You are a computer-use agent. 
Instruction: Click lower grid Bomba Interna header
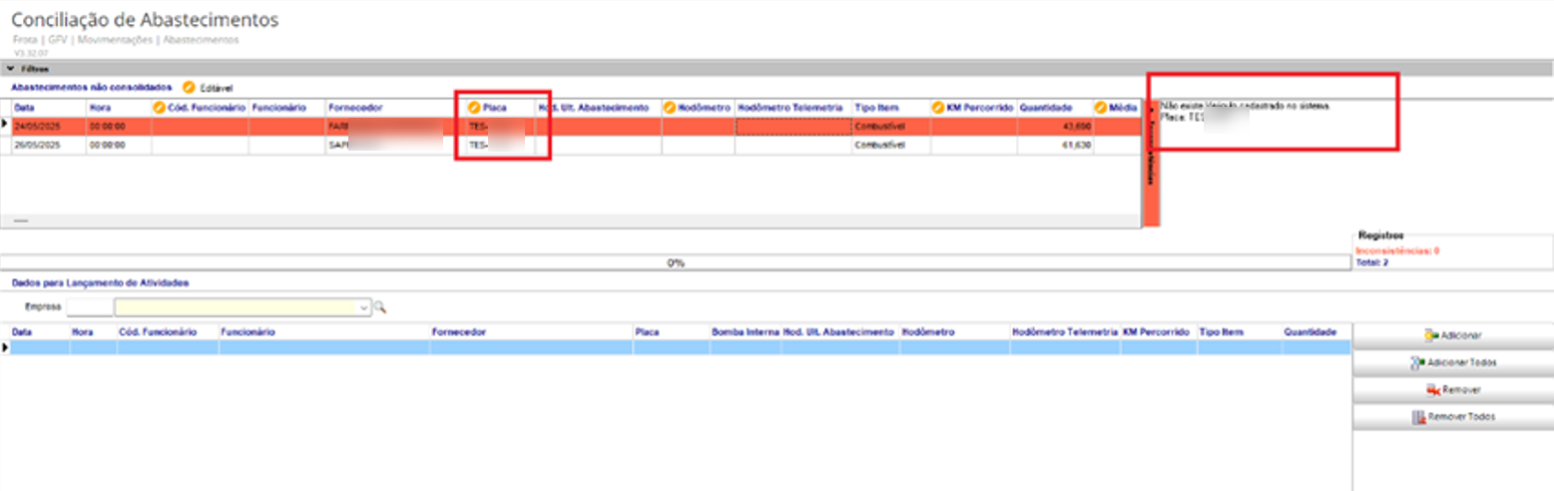(745, 331)
